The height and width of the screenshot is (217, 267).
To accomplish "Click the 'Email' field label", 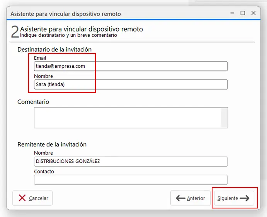I will tap(40, 58).
